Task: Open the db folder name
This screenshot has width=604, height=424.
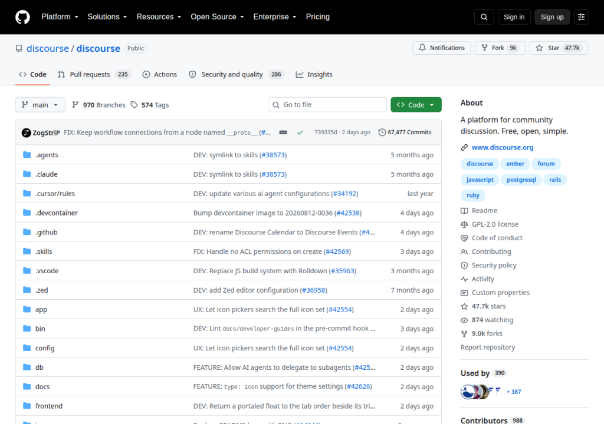Action: pyautogui.click(x=40, y=367)
